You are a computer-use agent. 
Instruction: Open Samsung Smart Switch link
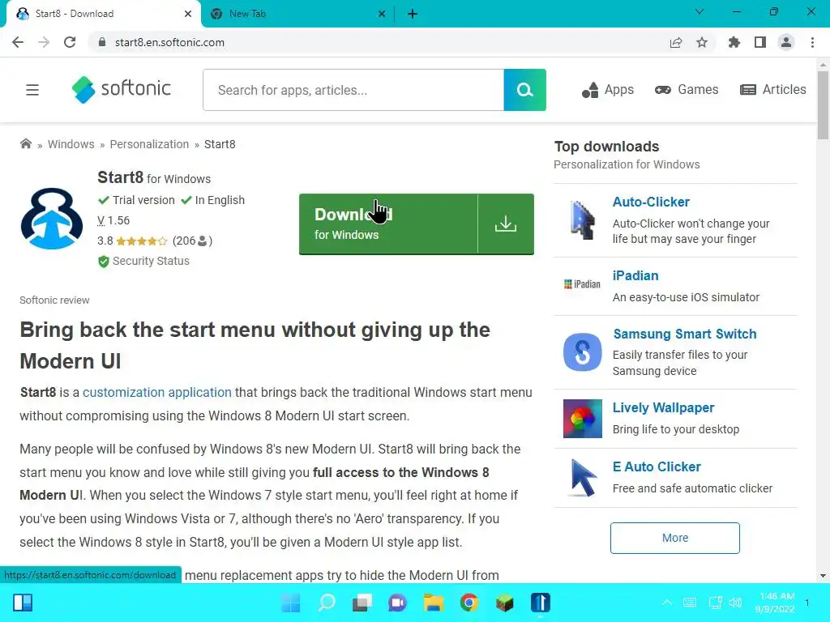[x=685, y=334]
